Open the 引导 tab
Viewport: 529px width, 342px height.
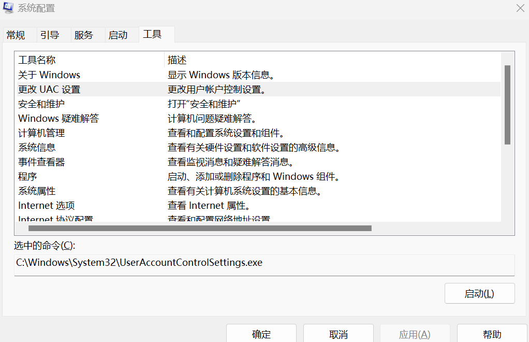click(x=50, y=35)
